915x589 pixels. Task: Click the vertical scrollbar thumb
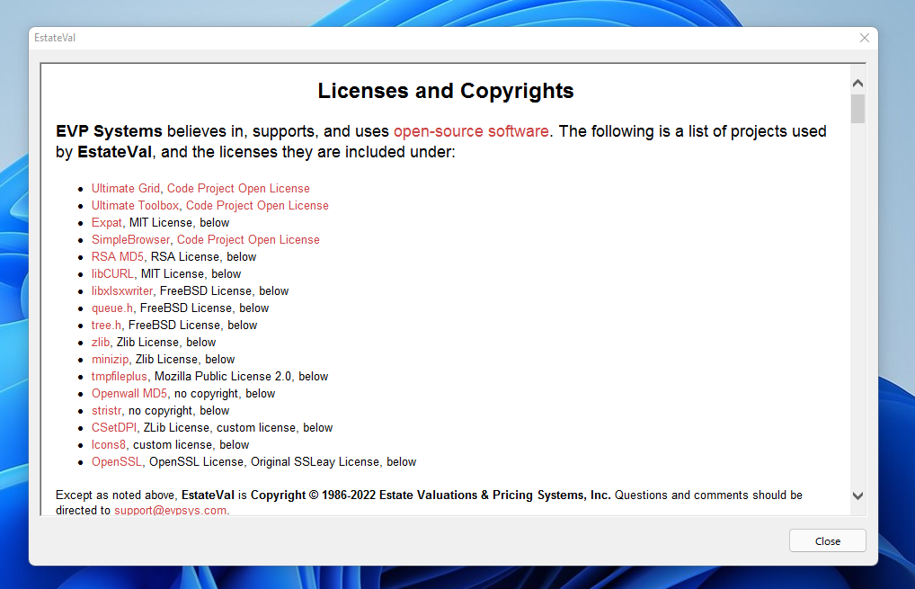point(857,109)
